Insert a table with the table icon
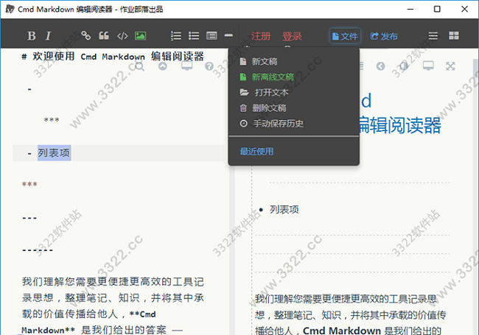This screenshot has height=335, width=479. (x=211, y=36)
